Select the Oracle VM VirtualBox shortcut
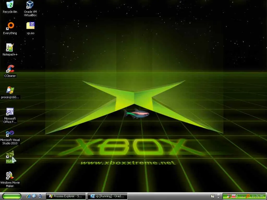The width and height of the screenshot is (267, 200). click(x=30, y=9)
